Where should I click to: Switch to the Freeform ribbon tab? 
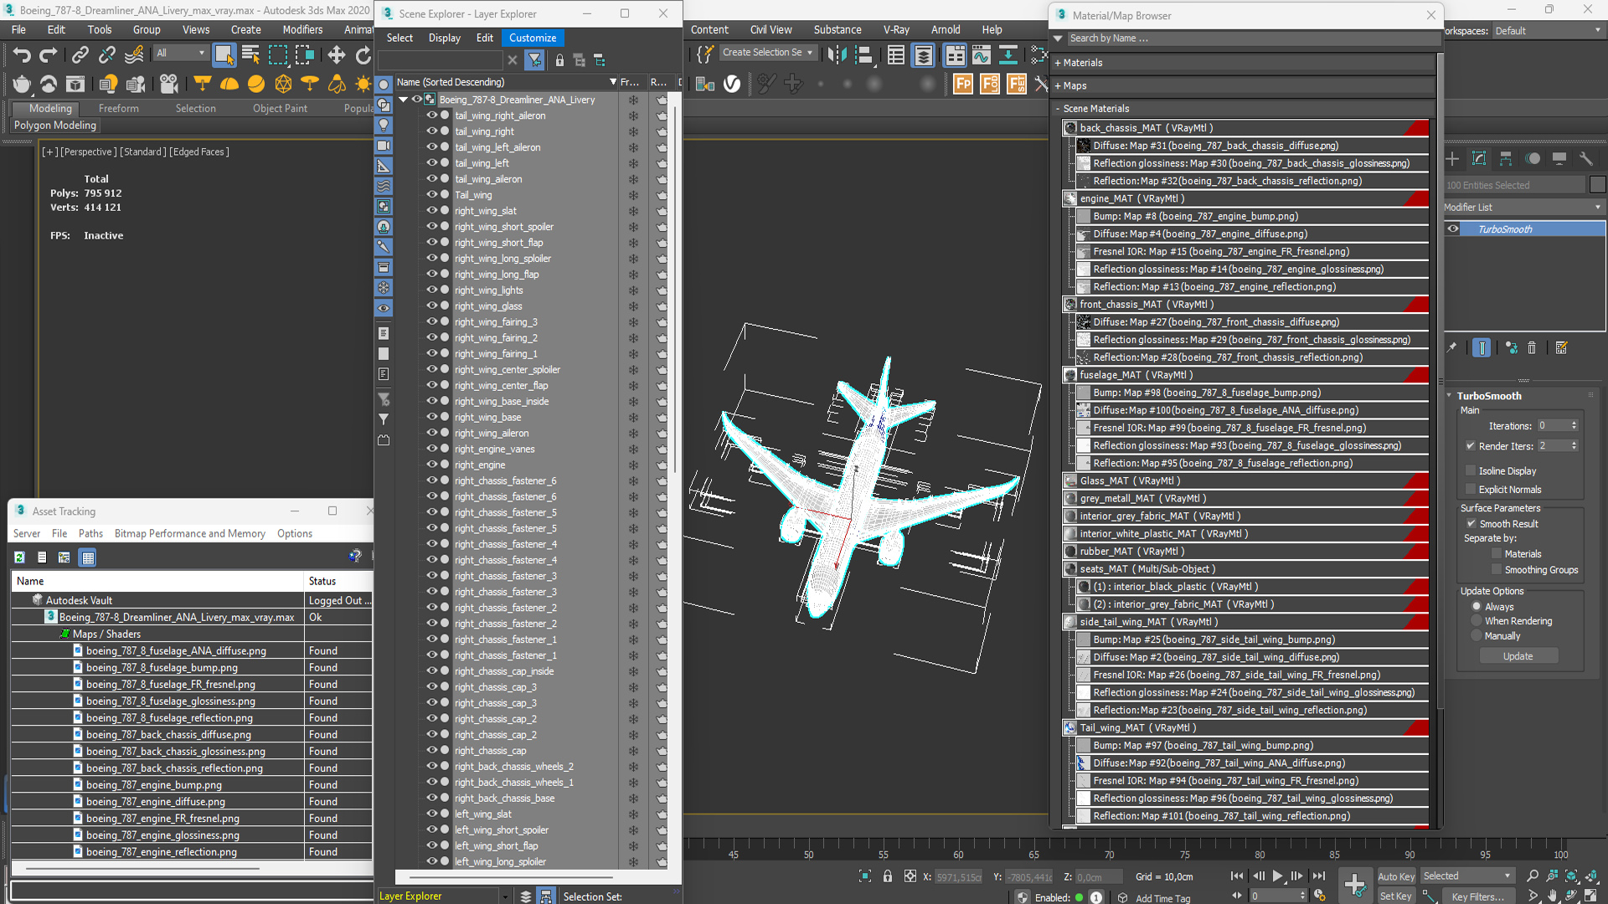119,109
